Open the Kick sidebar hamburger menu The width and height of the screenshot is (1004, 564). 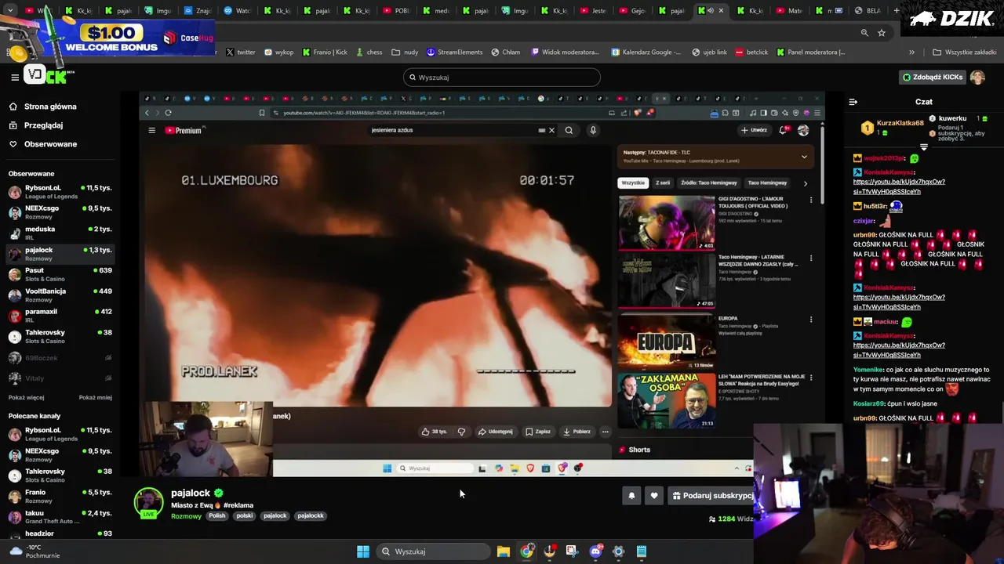(x=15, y=77)
